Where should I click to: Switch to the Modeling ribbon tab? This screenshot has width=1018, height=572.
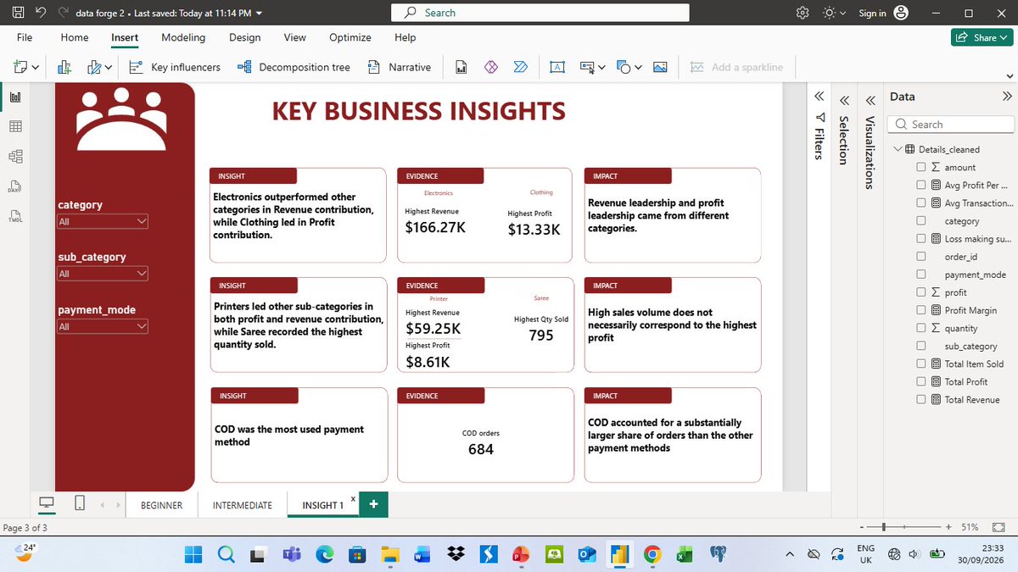(183, 37)
